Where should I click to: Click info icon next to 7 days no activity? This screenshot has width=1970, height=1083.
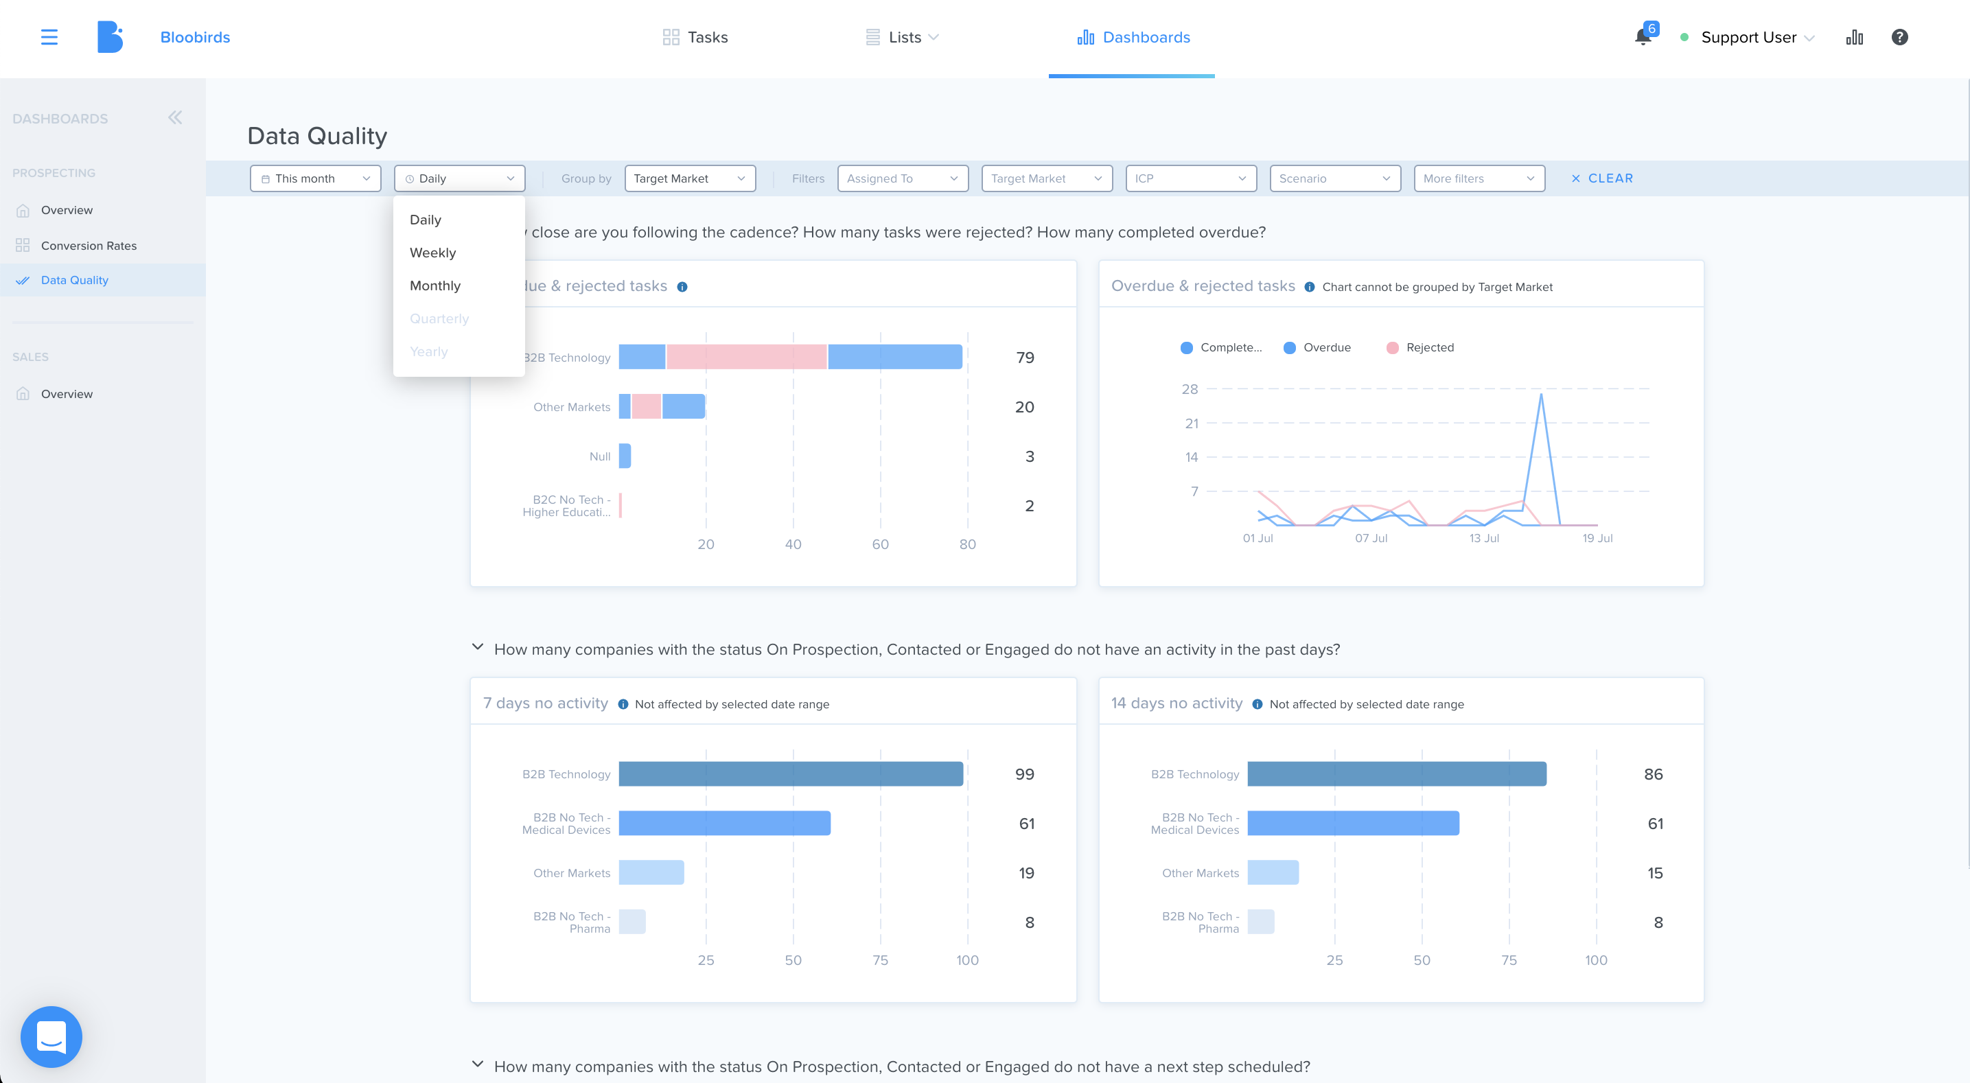click(623, 704)
